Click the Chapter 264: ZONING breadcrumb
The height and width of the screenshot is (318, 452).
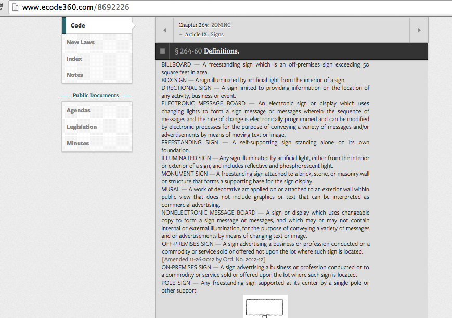pyautogui.click(x=204, y=25)
